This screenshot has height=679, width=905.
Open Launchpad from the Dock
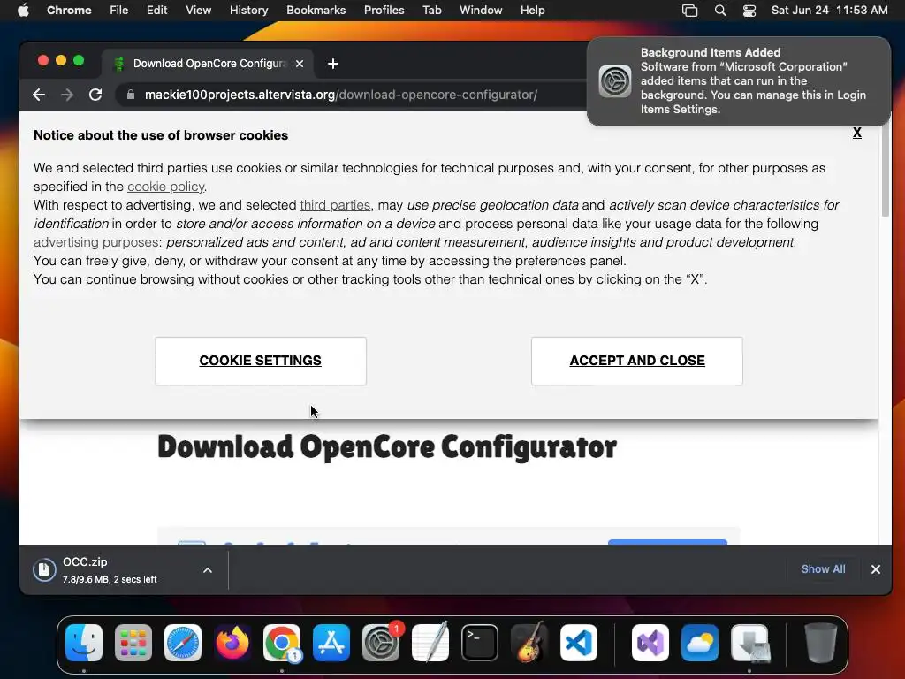click(x=133, y=643)
